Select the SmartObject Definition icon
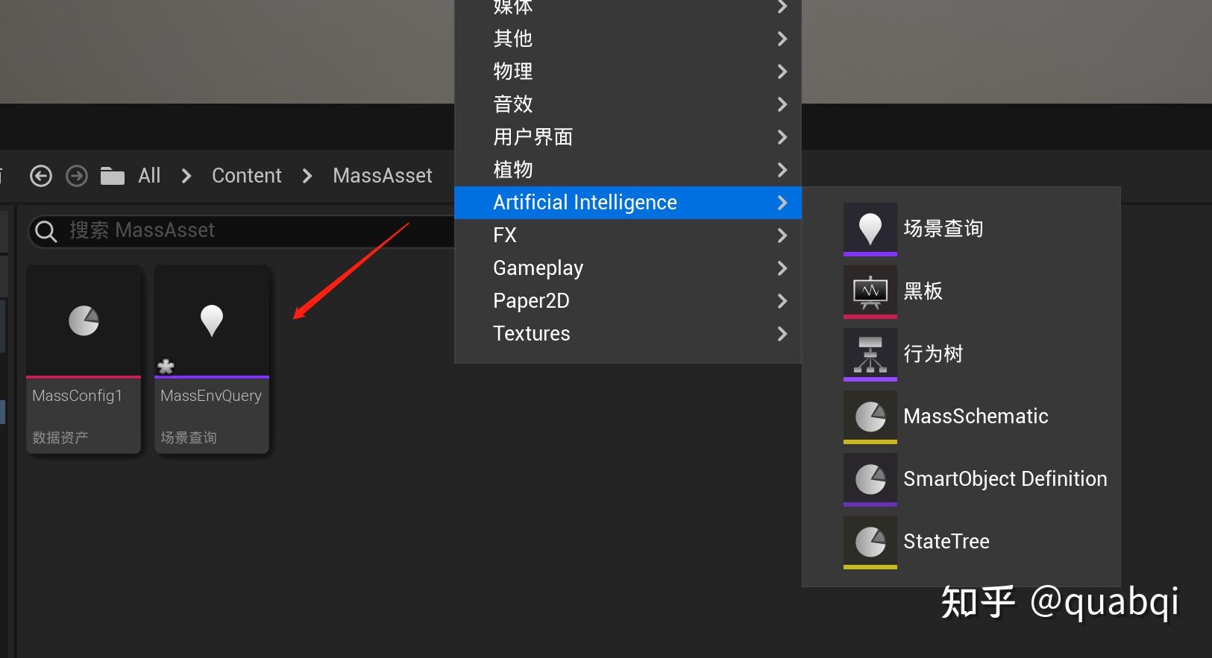Screen dimensions: 1212x658 coord(870,478)
